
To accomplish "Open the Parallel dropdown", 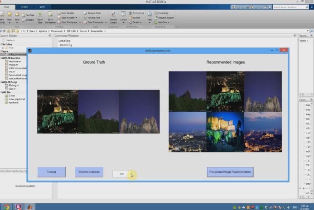I will coord(141,22).
